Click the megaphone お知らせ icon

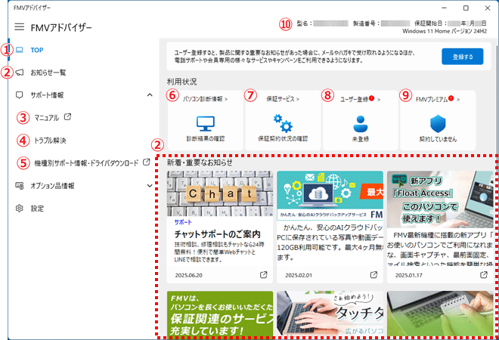(x=20, y=73)
